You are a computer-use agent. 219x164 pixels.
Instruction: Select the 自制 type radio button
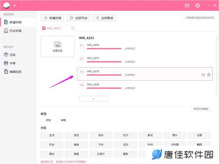pyautogui.click(x=42, y=120)
